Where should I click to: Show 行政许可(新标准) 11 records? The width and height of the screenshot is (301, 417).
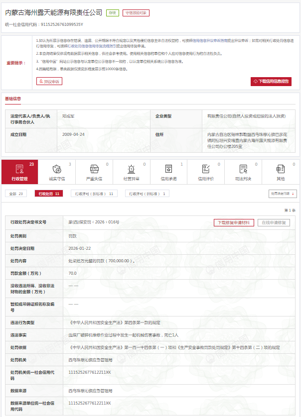[x=94, y=194]
